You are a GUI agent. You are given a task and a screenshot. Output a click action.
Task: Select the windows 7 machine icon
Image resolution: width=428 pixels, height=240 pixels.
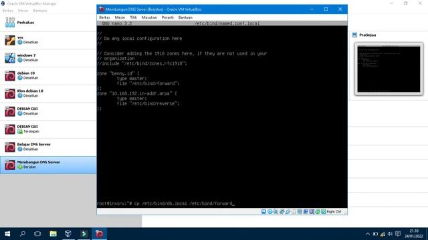point(10,58)
